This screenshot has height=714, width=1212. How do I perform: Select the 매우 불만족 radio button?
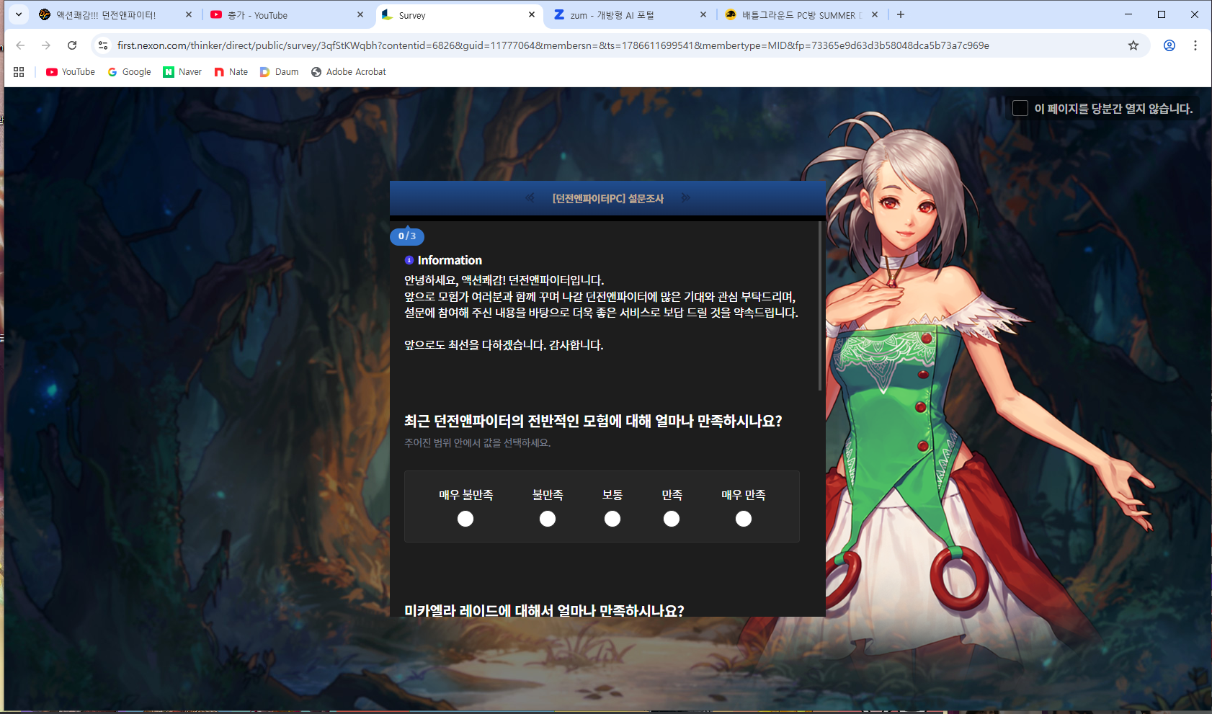pos(465,519)
